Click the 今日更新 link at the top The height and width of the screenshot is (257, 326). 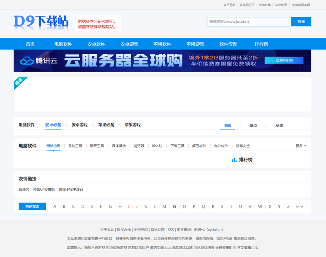click(x=228, y=5)
